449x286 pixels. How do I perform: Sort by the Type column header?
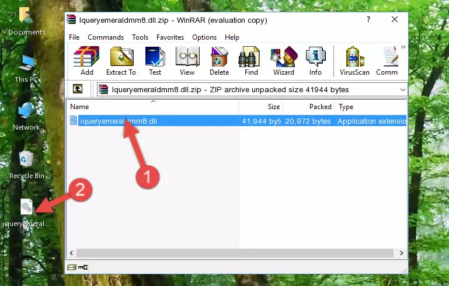coord(371,106)
